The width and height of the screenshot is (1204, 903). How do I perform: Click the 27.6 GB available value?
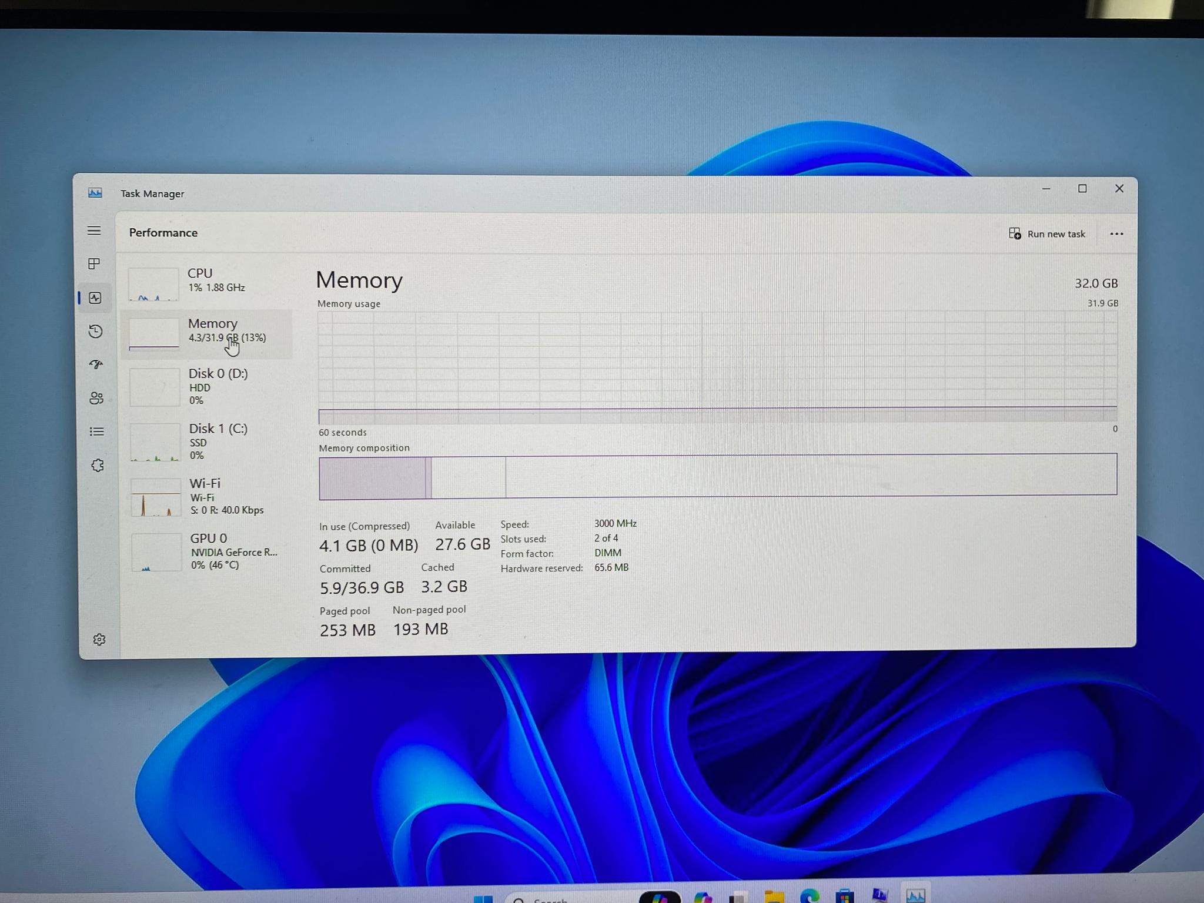coord(463,544)
